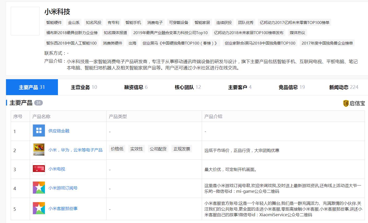Click the 供应链金融 grid product icon

(39, 131)
